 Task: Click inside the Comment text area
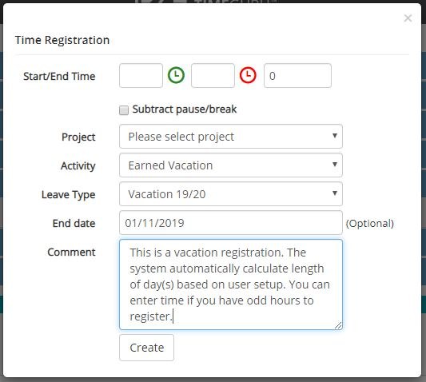[x=231, y=285]
